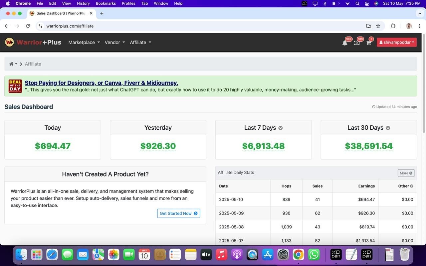Expand the Vendor dropdown menu
The width and height of the screenshot is (426, 266).
click(114, 42)
